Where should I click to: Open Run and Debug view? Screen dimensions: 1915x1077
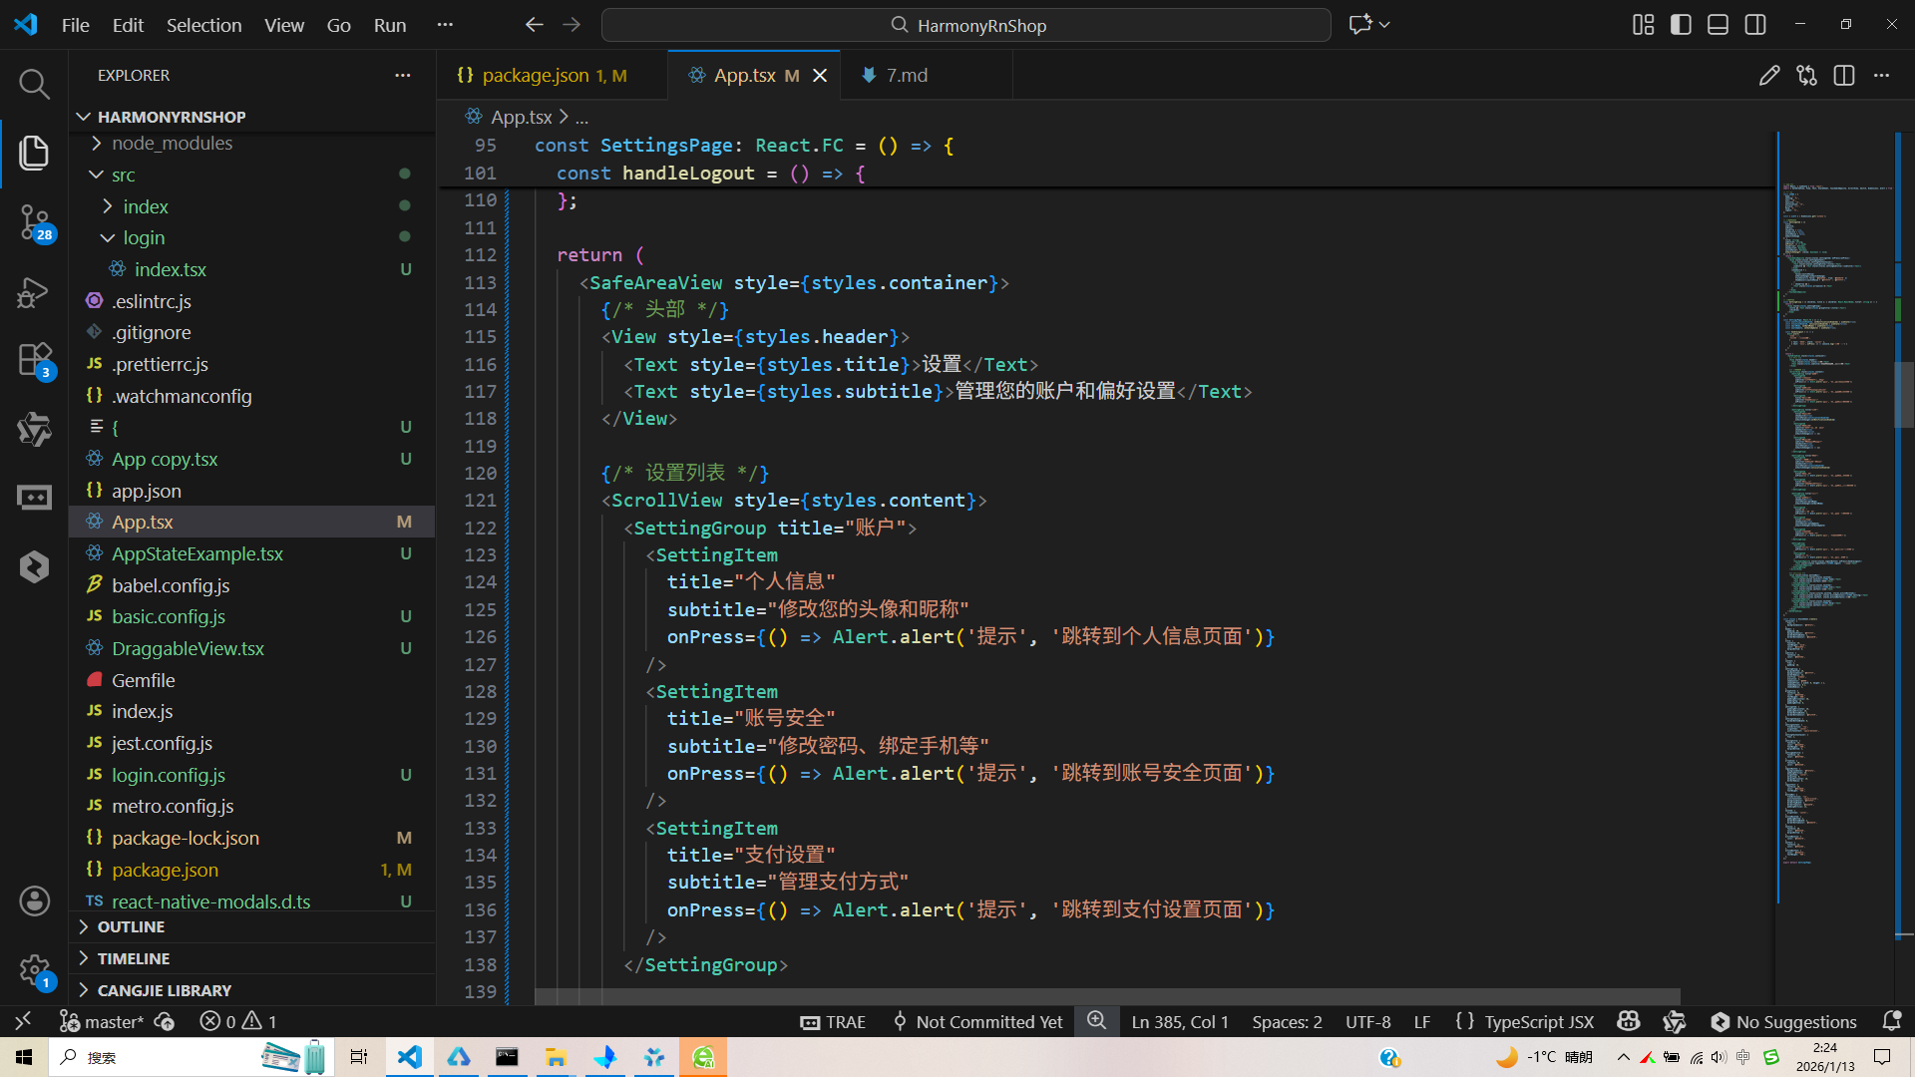pyautogui.click(x=34, y=291)
